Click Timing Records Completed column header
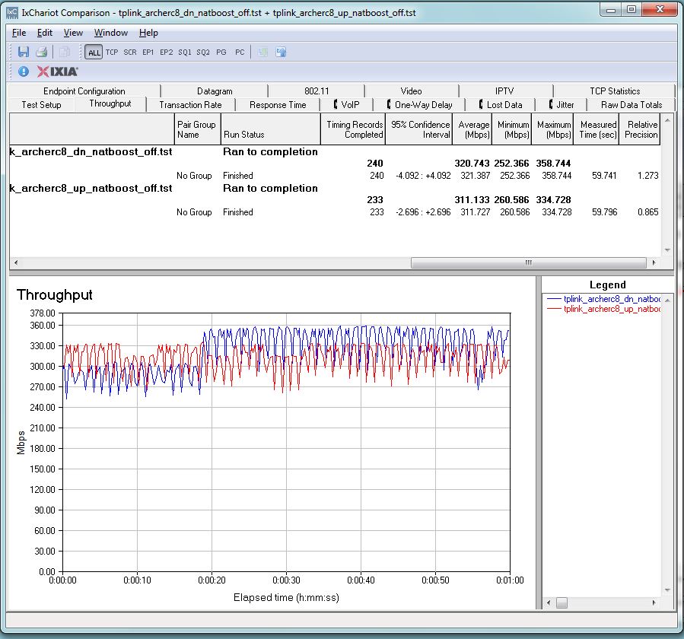Screen dimensions: 684x639 pyautogui.click(x=353, y=129)
